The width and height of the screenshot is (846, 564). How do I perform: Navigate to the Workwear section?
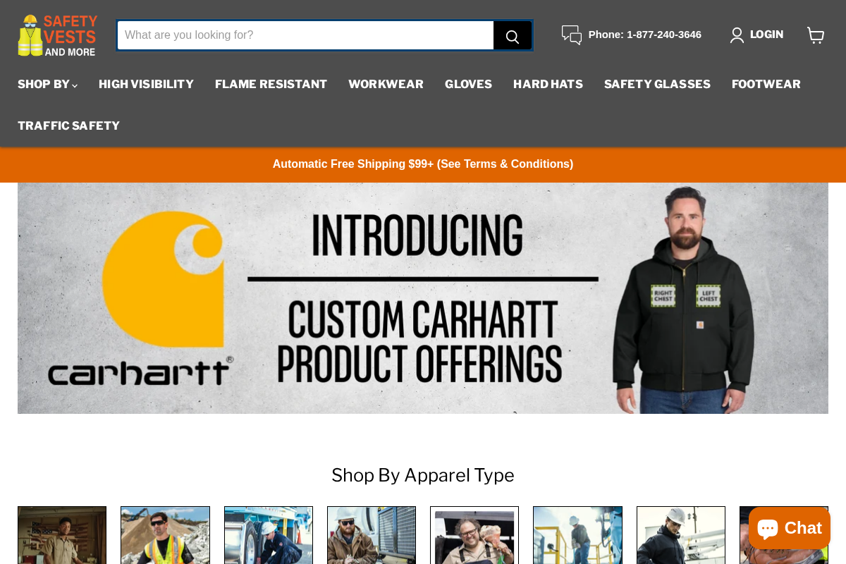click(x=386, y=84)
